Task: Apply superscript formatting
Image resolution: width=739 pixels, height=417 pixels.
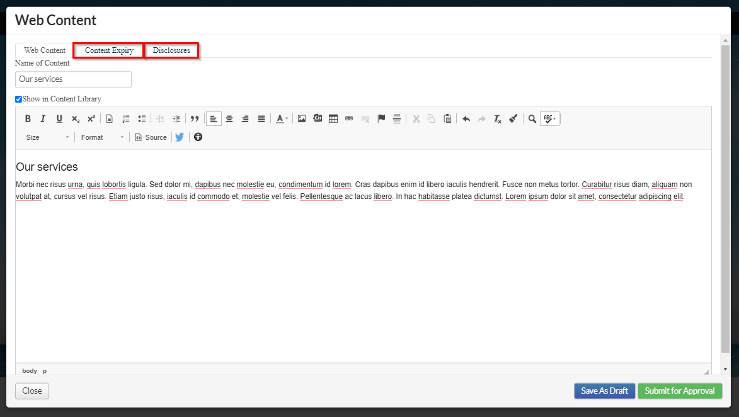Action: coord(91,119)
